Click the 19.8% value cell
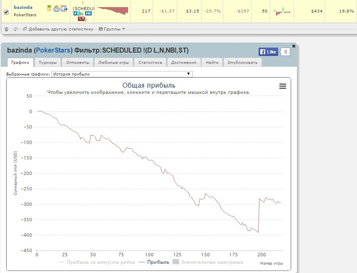This screenshot has height=273, width=357. [346, 11]
